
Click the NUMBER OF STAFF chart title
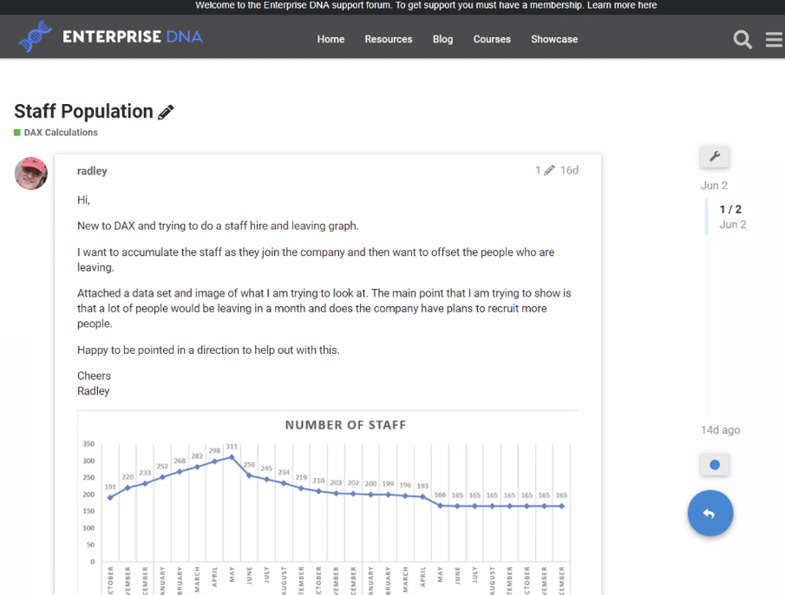pos(345,425)
